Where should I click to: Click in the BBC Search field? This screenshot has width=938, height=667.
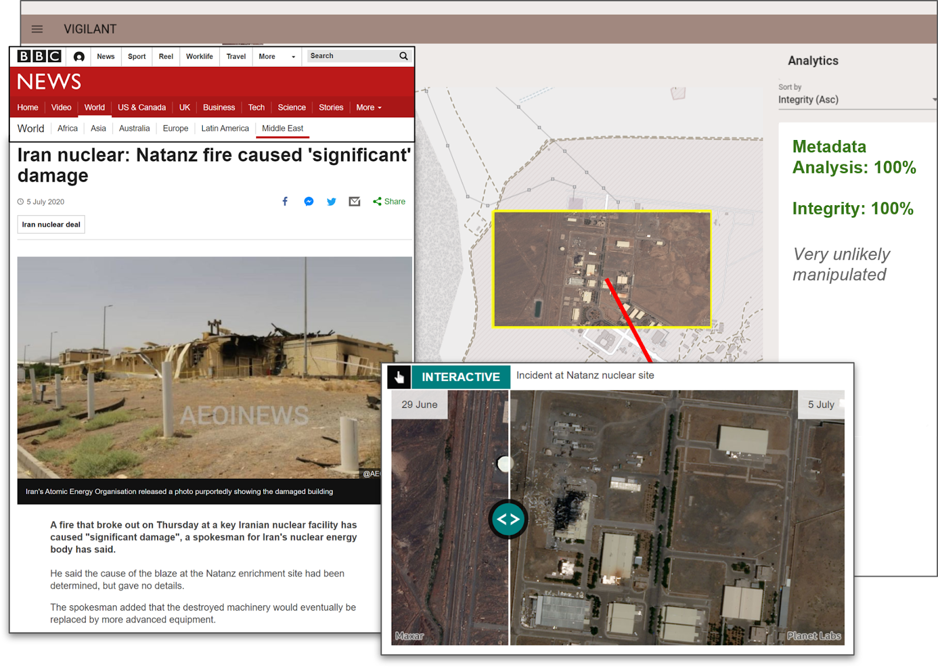tap(352, 56)
